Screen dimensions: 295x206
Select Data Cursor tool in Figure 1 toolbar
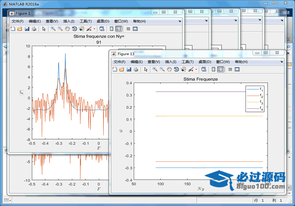(81, 29)
